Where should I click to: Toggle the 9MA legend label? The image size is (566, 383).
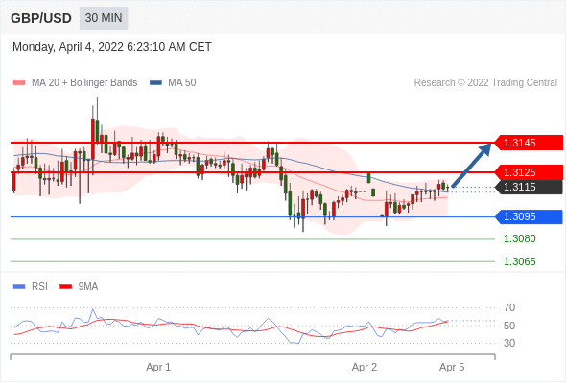coord(88,287)
